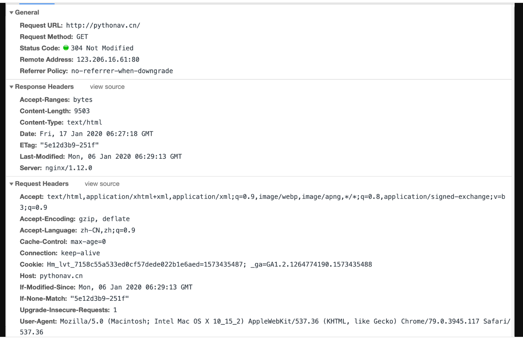The height and width of the screenshot is (339, 523).
Task: Click the Content-Length value 9503
Action: click(82, 111)
